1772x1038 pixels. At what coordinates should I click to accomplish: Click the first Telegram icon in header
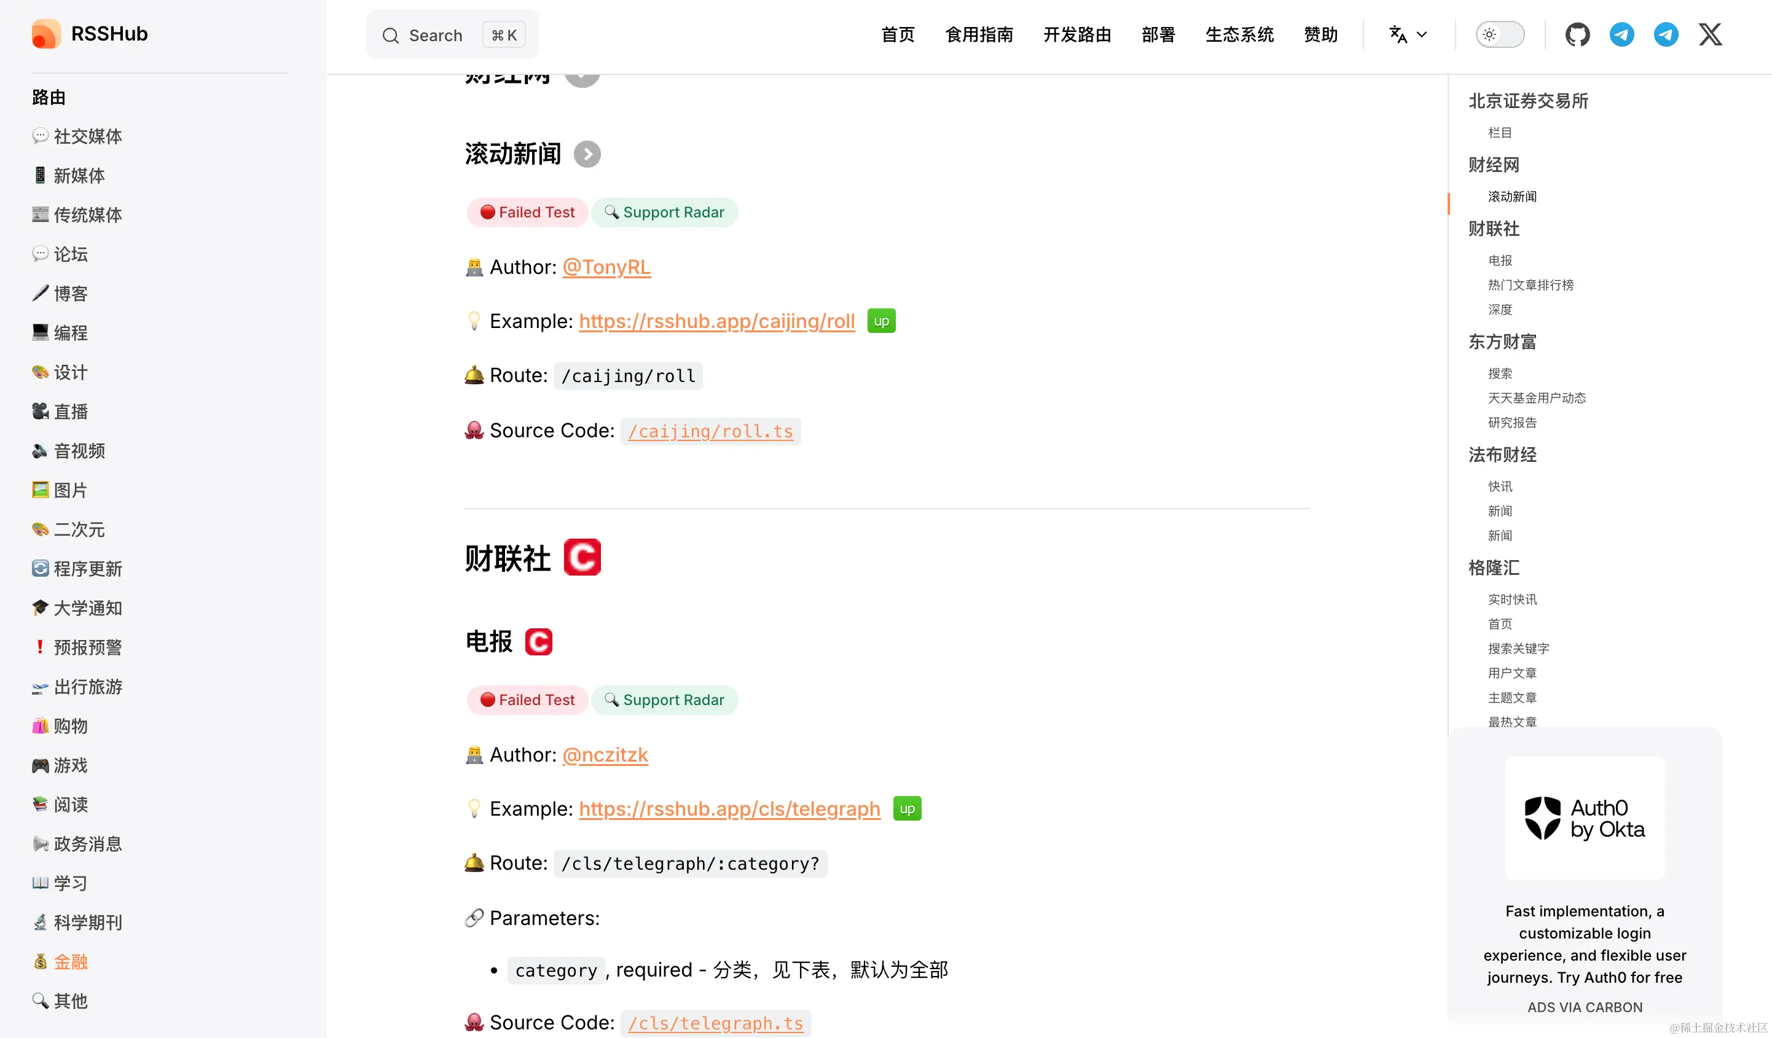tap(1621, 34)
